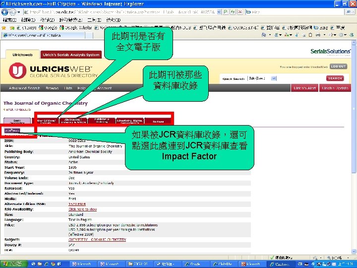357x268 pixels.
Task: Select the Publisher & Ordering tab
Action: tap(102, 121)
